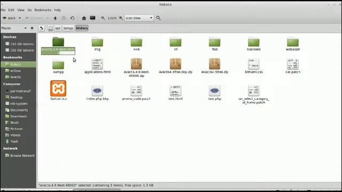Viewport: 342px width, 192px height.
Task: Click the htdocs path button
Action: [82, 28]
